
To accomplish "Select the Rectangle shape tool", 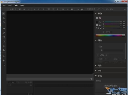I will point(4,41).
